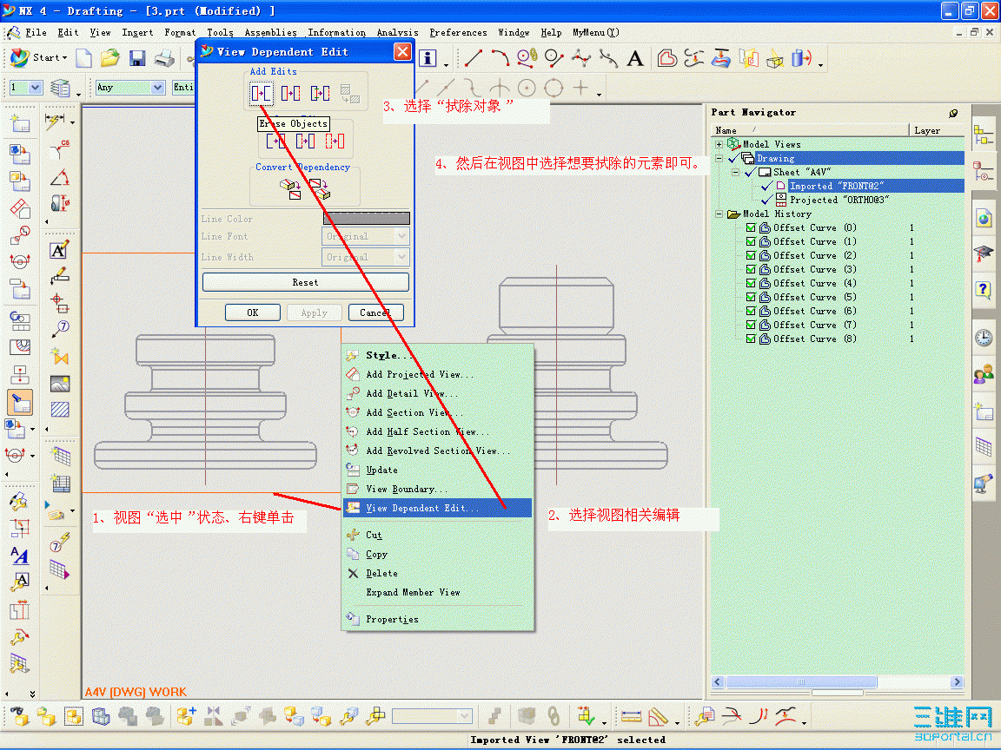Click the first Convert Dependency icon
Viewport: 1001px width, 750px height.
[x=290, y=188]
